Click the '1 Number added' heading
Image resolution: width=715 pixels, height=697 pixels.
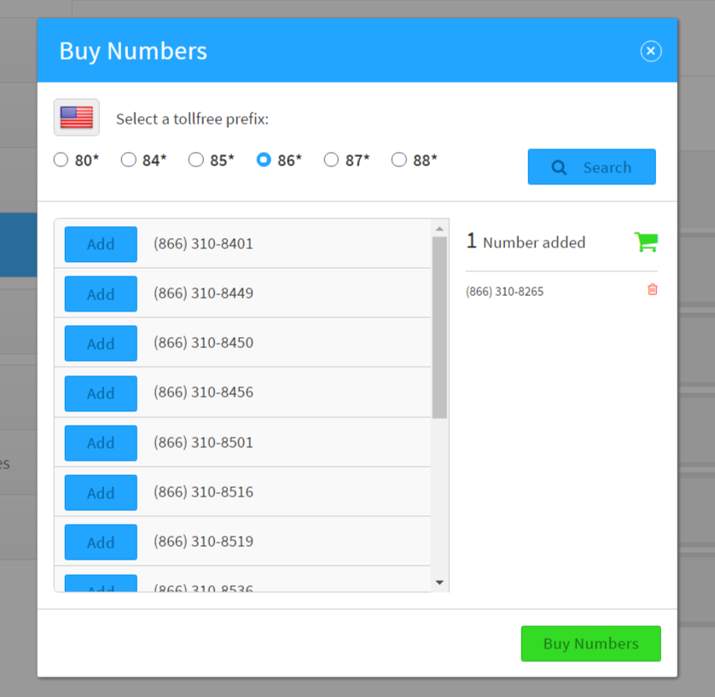(x=526, y=241)
